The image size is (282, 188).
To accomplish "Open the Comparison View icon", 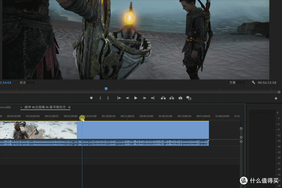I will point(189,98).
